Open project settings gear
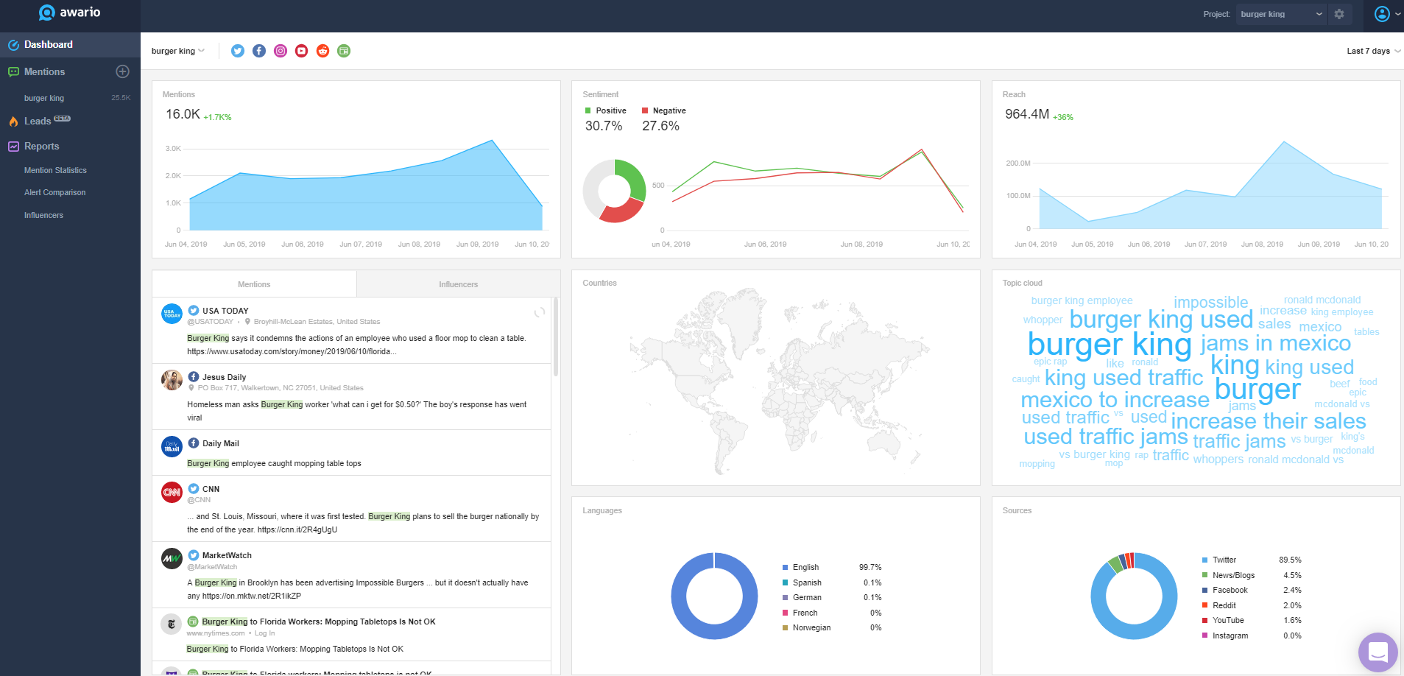The image size is (1404, 676). 1339,14
